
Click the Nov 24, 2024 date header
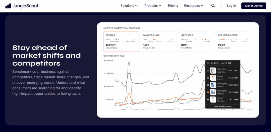pos(220,63)
